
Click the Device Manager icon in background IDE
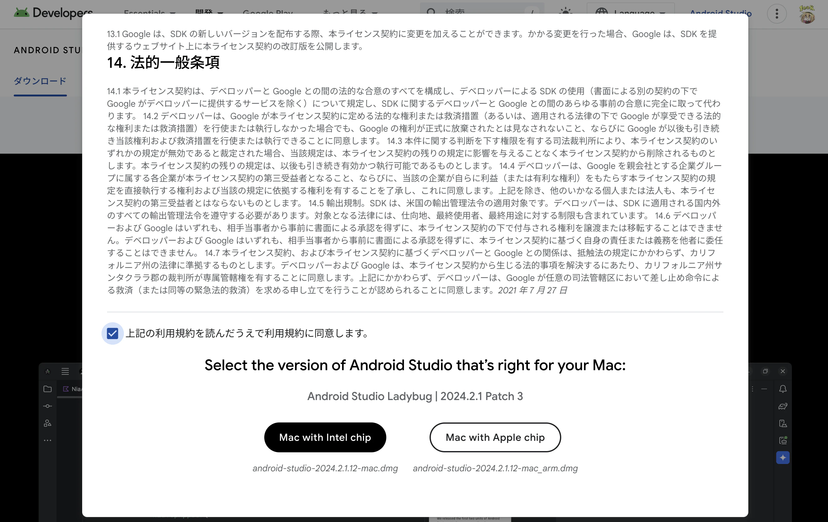click(x=783, y=423)
